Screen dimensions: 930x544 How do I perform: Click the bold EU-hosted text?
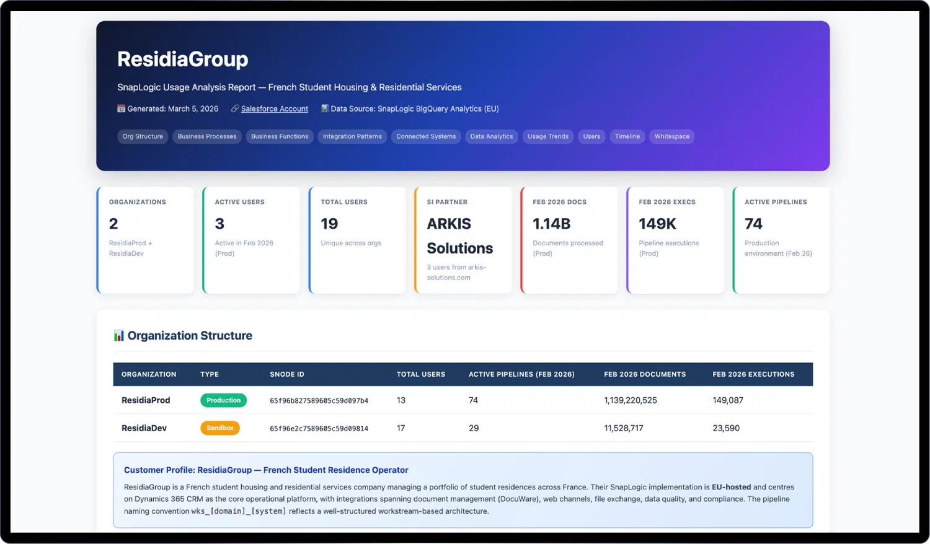[731, 487]
